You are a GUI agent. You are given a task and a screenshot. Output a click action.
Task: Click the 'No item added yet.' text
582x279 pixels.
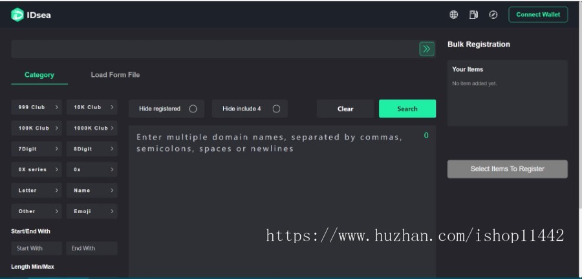coord(474,84)
